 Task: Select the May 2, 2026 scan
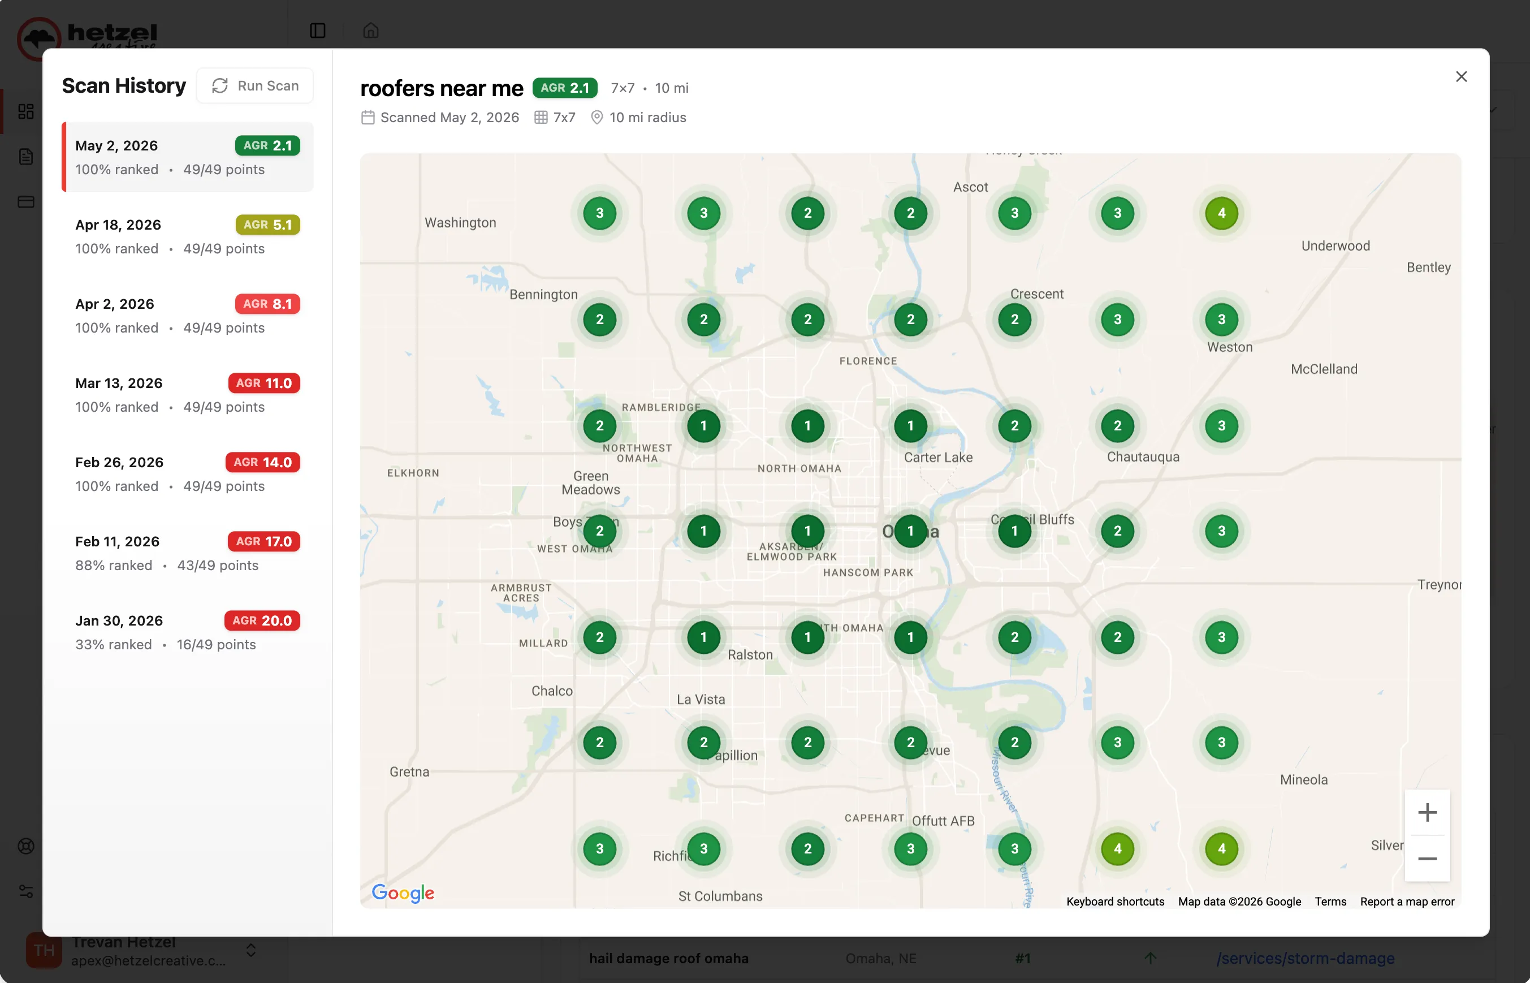click(188, 157)
